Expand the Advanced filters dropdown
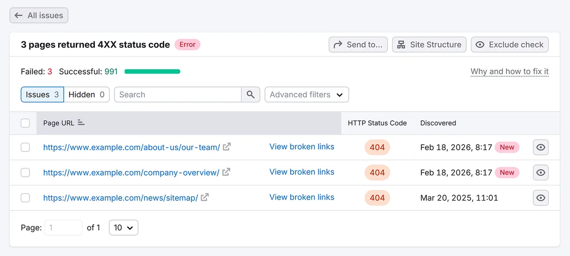This screenshot has height=256, width=570. pos(307,95)
